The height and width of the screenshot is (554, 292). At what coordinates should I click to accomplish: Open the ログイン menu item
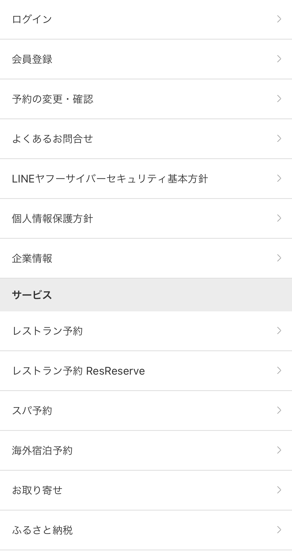pyautogui.click(x=32, y=19)
